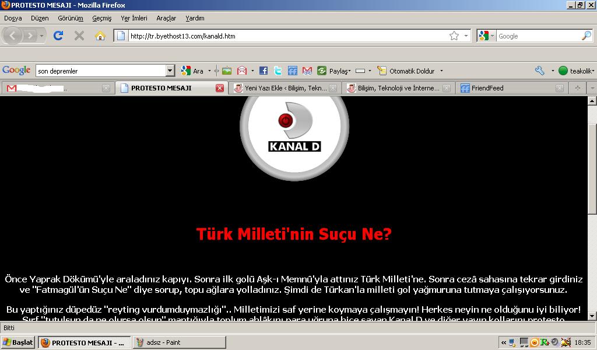Switch to the Yeni Yazı Ekle tab

tap(286, 88)
